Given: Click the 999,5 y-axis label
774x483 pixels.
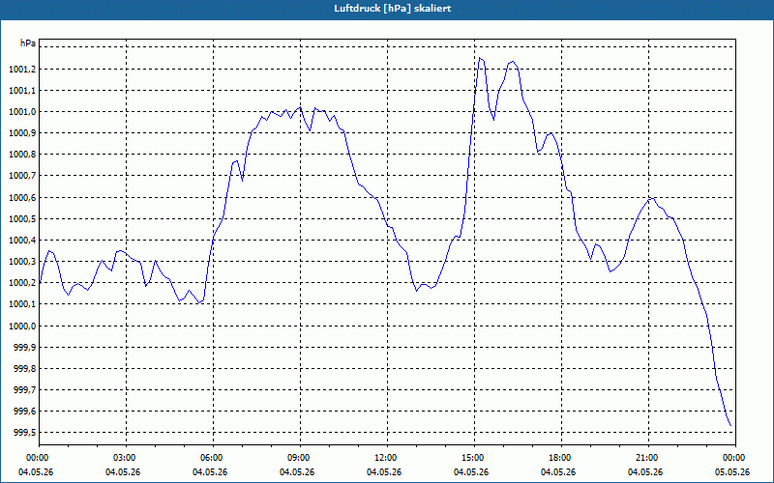Looking at the screenshot, I should coord(24,433).
